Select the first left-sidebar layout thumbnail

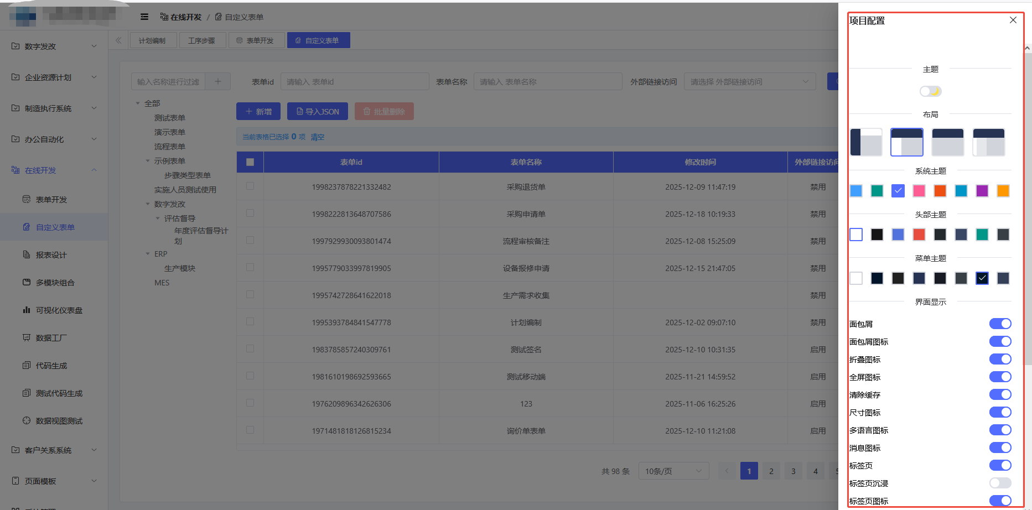click(866, 142)
